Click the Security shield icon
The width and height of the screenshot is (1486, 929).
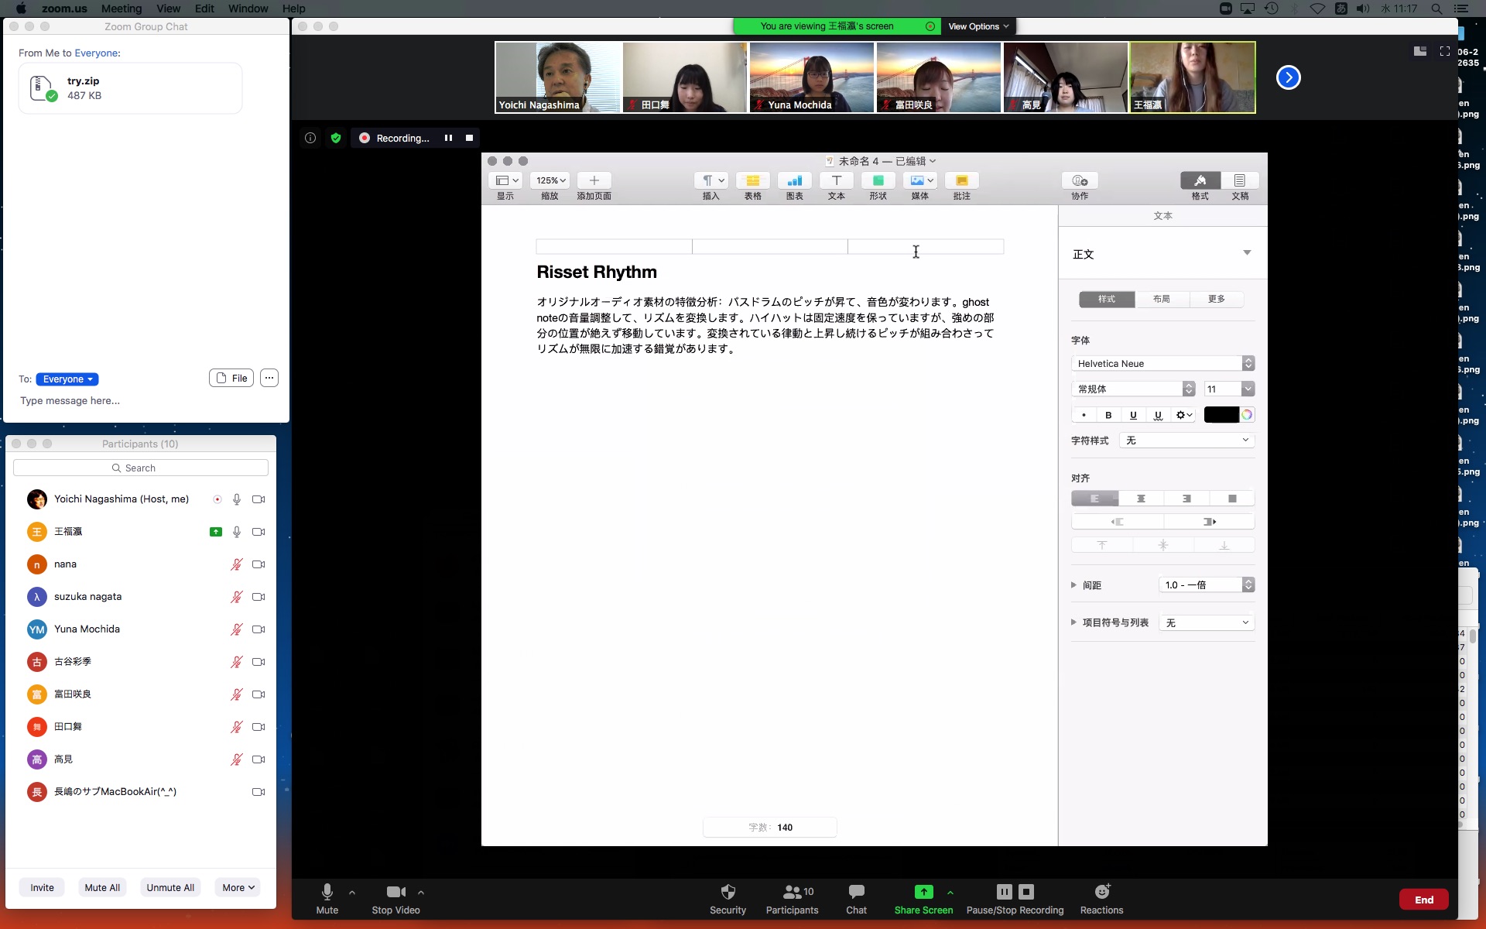[x=728, y=892]
